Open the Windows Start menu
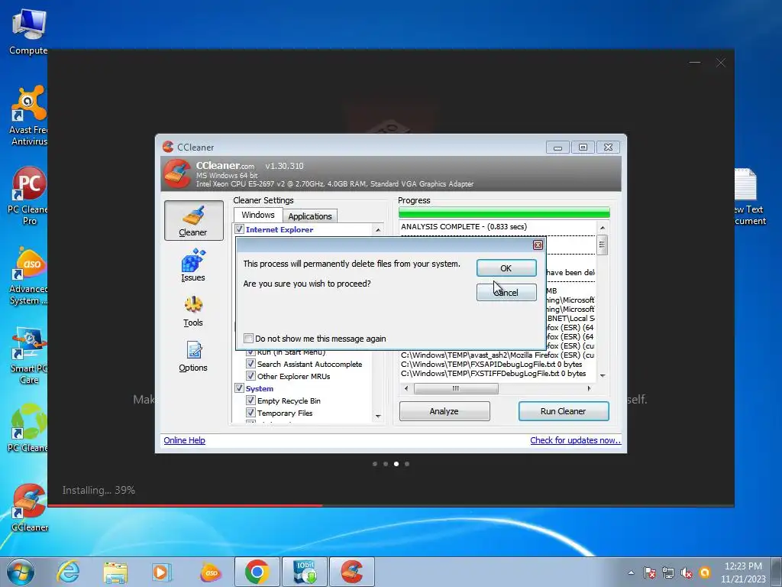The width and height of the screenshot is (782, 587). [21, 572]
